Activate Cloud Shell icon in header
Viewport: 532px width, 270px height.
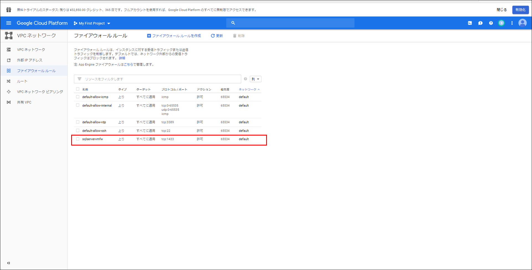470,23
